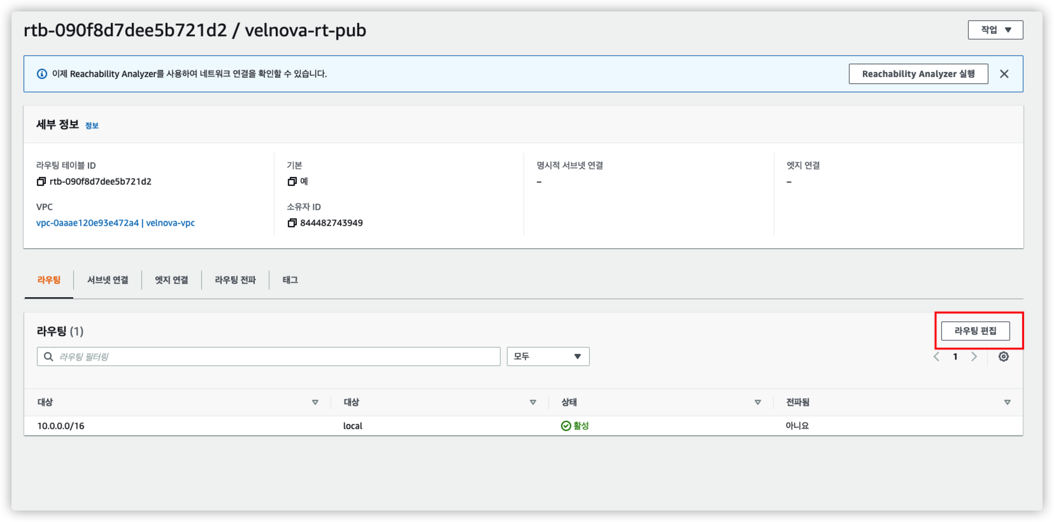Dismiss the Reachability Analyzer info banner
The image size is (1054, 522).
point(1004,74)
